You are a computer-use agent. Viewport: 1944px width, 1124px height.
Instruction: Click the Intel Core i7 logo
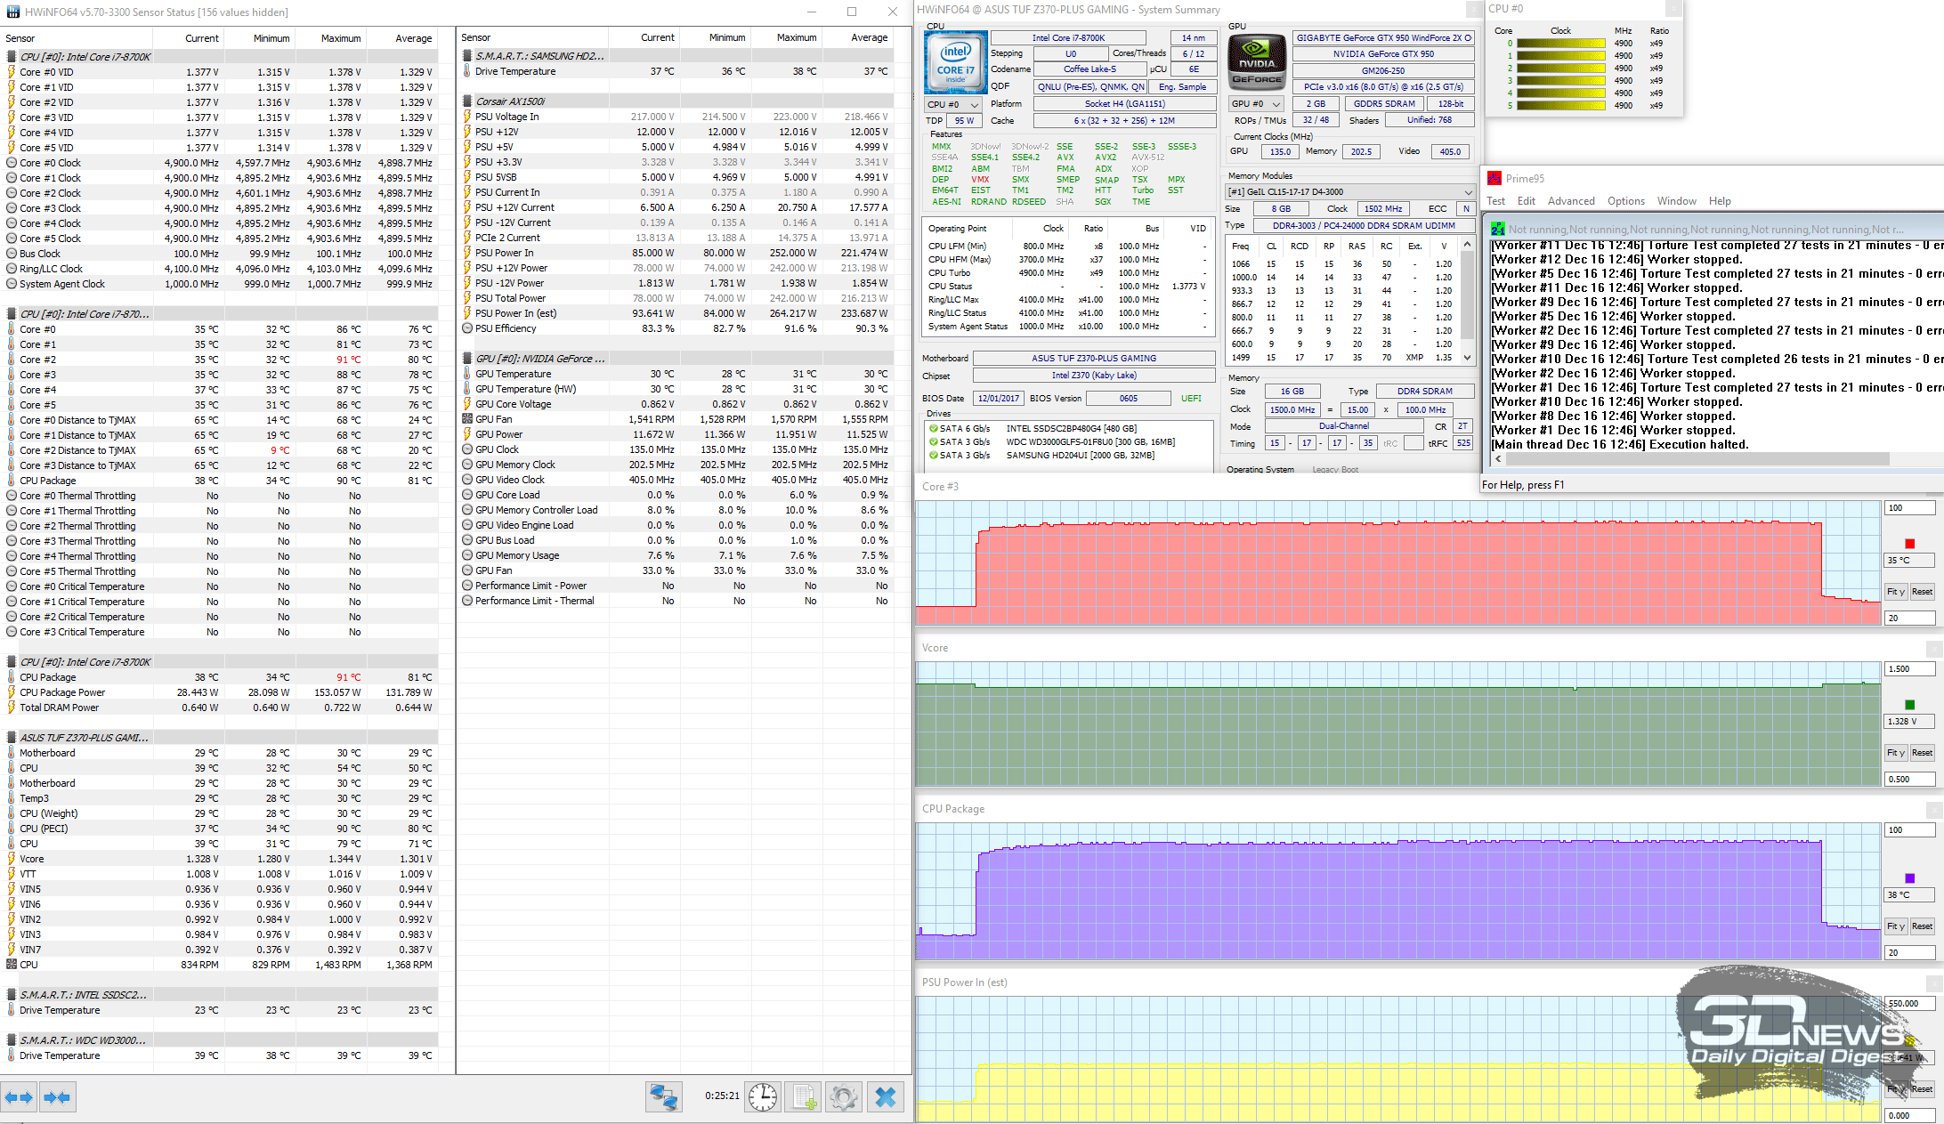[x=956, y=63]
